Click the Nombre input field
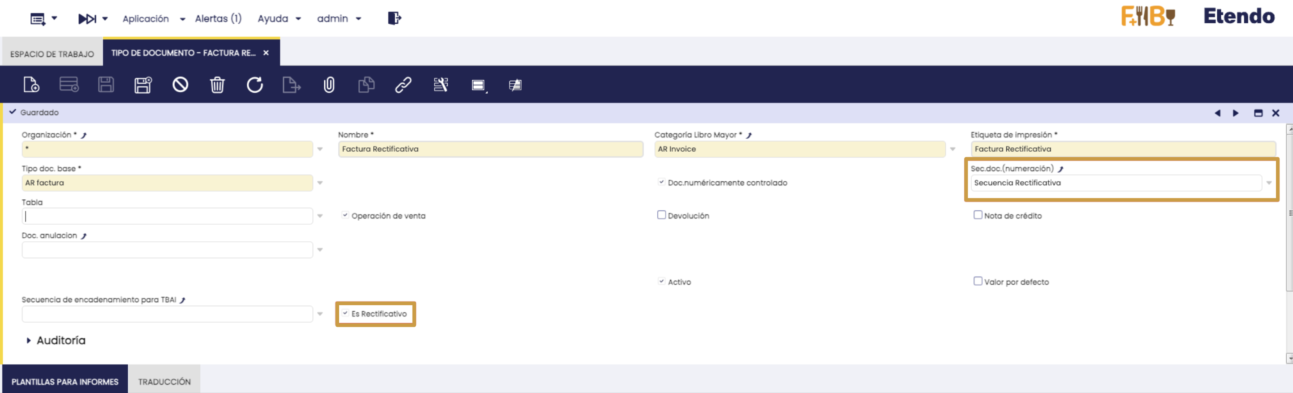1293x393 pixels. click(490, 150)
